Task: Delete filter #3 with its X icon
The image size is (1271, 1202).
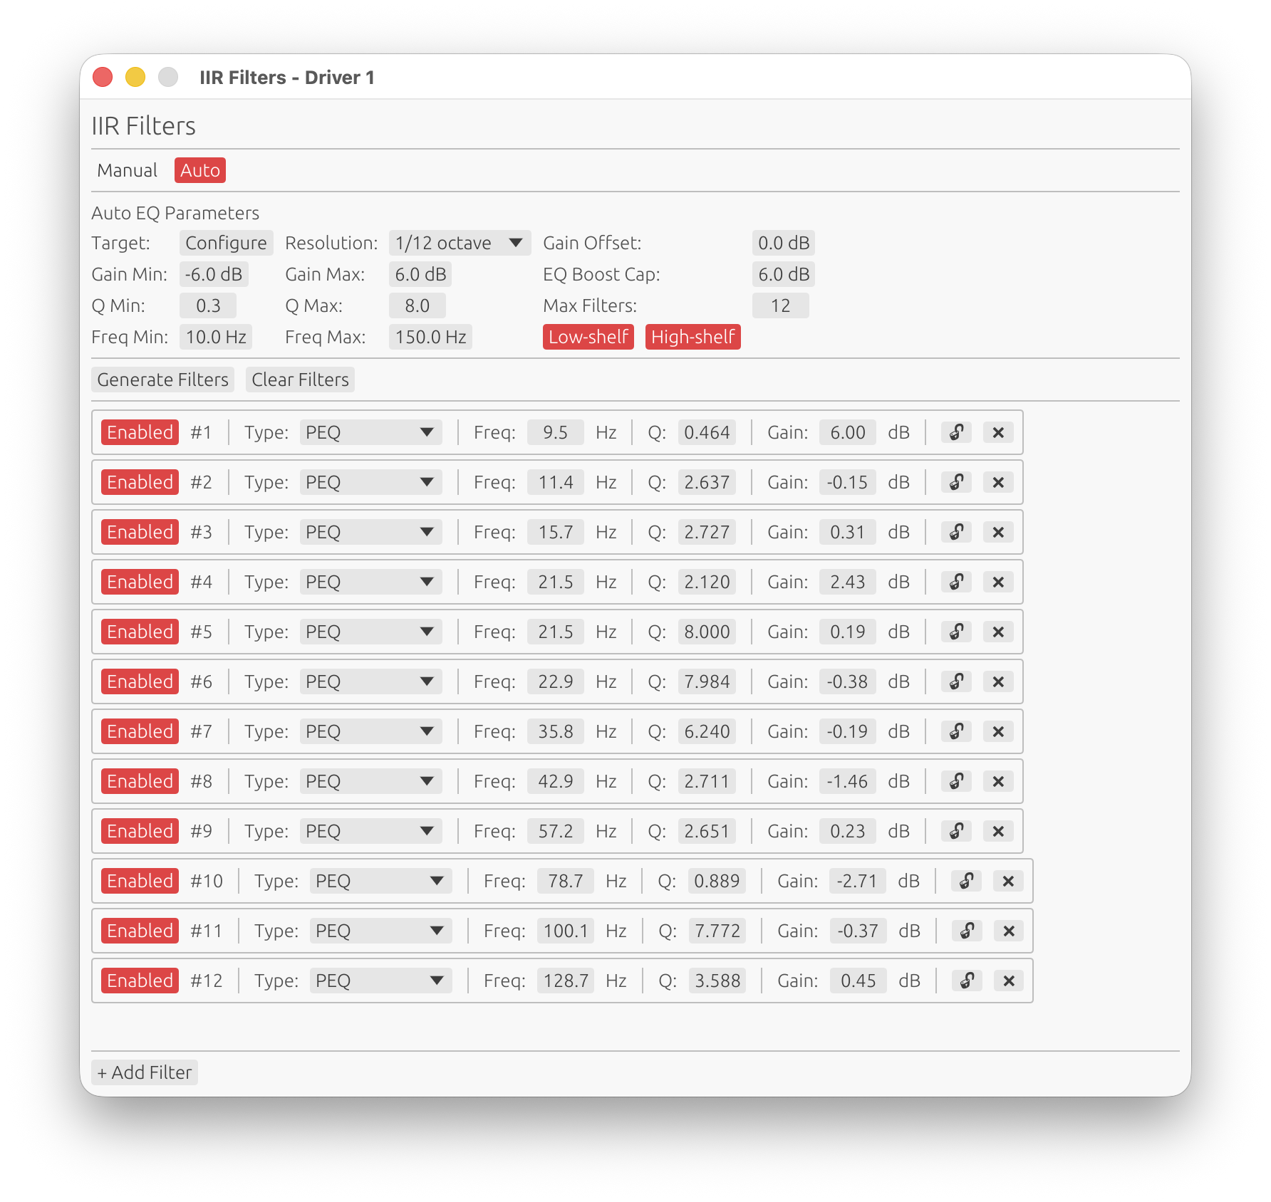Action: point(998,532)
